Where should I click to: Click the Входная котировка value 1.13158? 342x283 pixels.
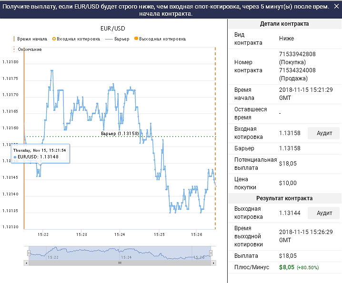coord(290,133)
